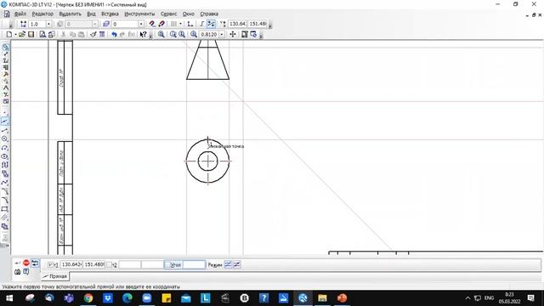Select the rectangle tool in left toolbar
The height and width of the screenshot is (306, 544).
coord(5,209)
